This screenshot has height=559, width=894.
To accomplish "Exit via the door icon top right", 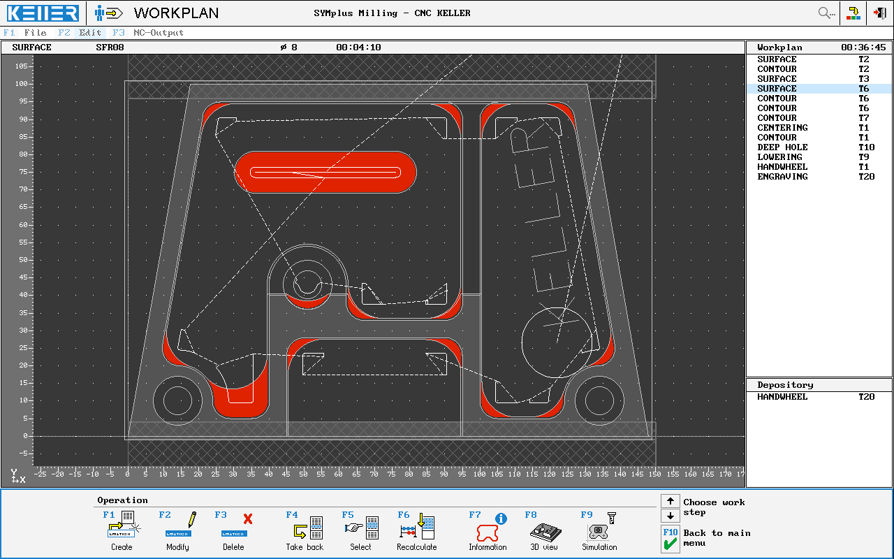I will (x=879, y=13).
